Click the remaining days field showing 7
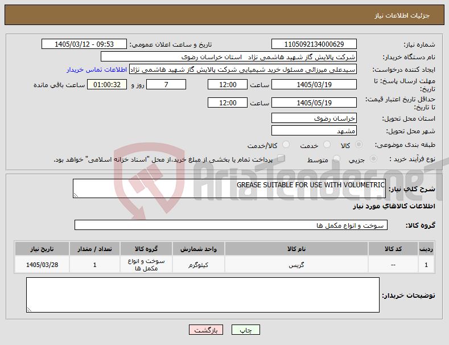The width and height of the screenshot is (449, 345). point(166,84)
